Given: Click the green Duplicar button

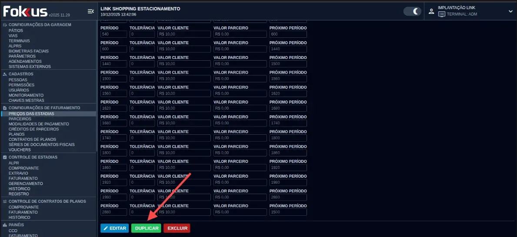Looking at the screenshot, I should (x=146, y=228).
